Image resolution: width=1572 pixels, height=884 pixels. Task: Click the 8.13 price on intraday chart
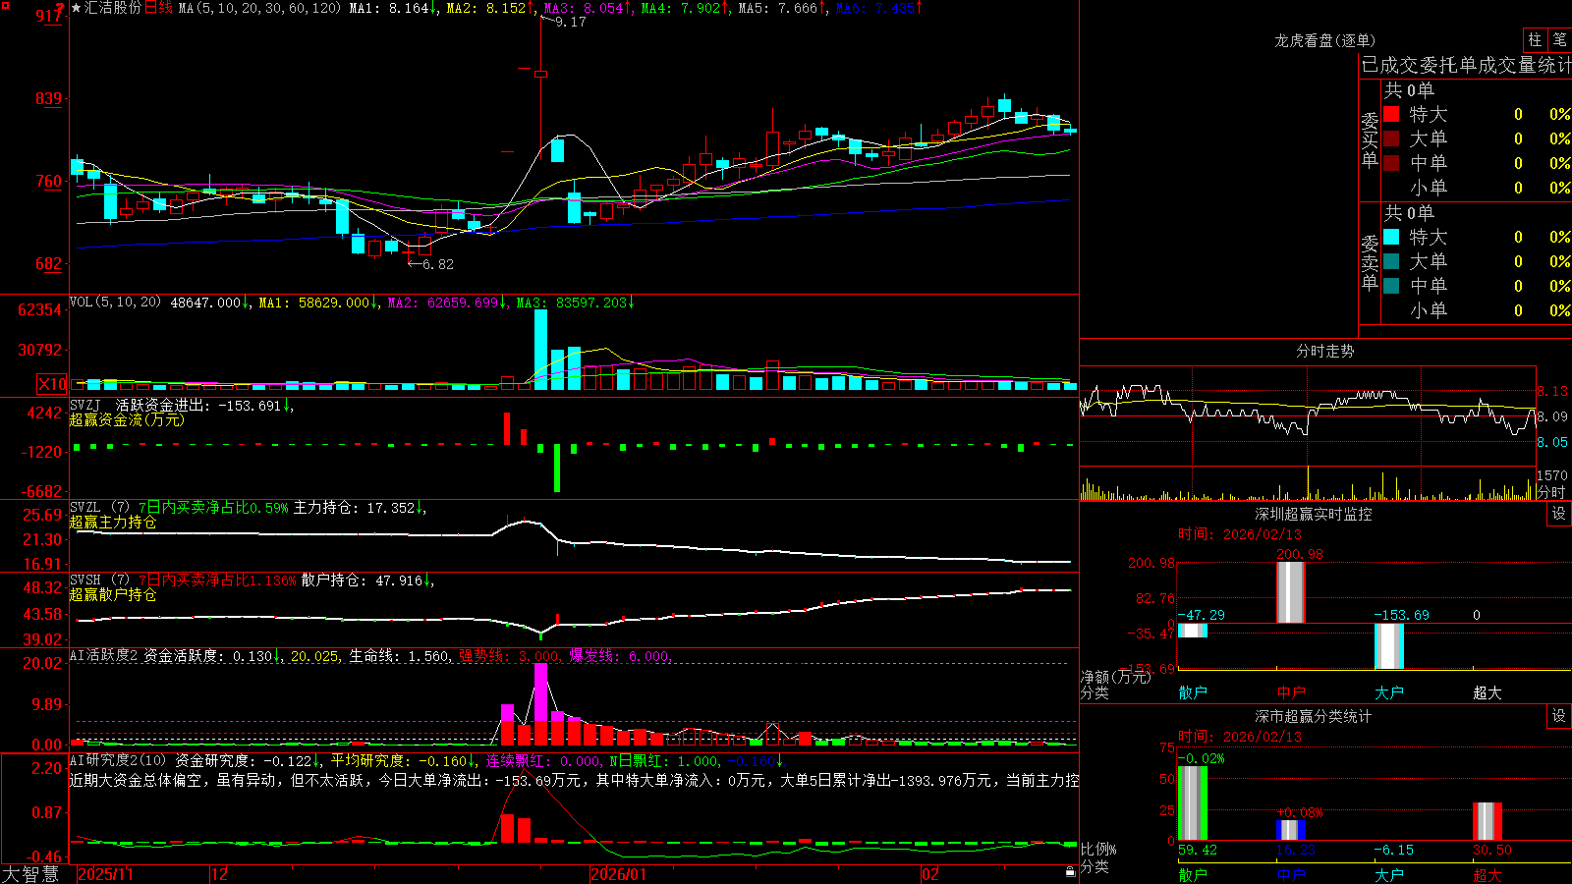click(1552, 391)
